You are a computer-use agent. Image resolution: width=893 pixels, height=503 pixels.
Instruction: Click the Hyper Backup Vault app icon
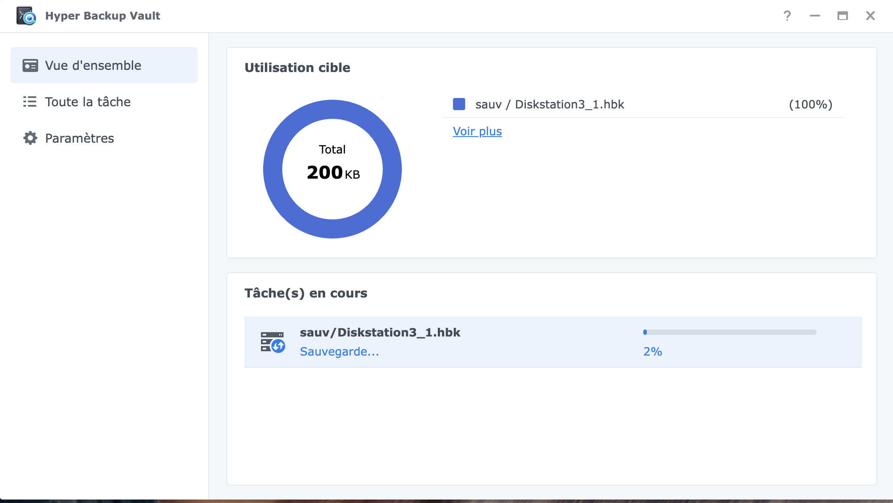coord(26,16)
